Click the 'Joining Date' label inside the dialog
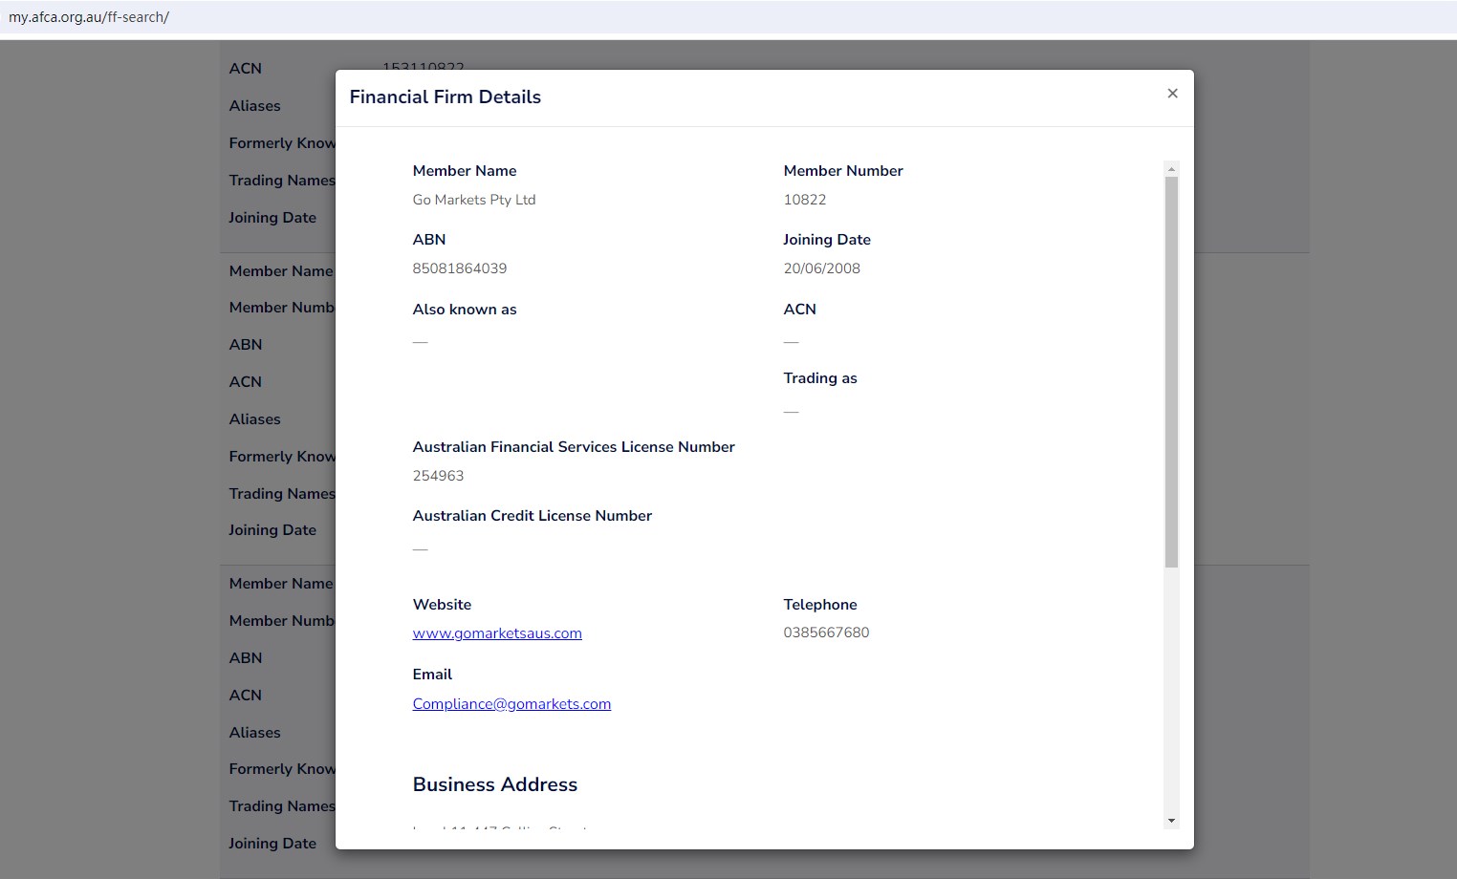 point(827,240)
